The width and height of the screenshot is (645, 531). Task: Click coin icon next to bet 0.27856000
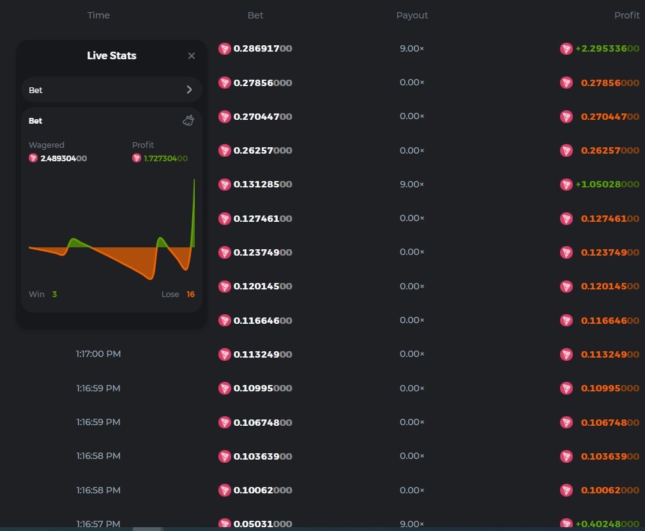tap(225, 82)
